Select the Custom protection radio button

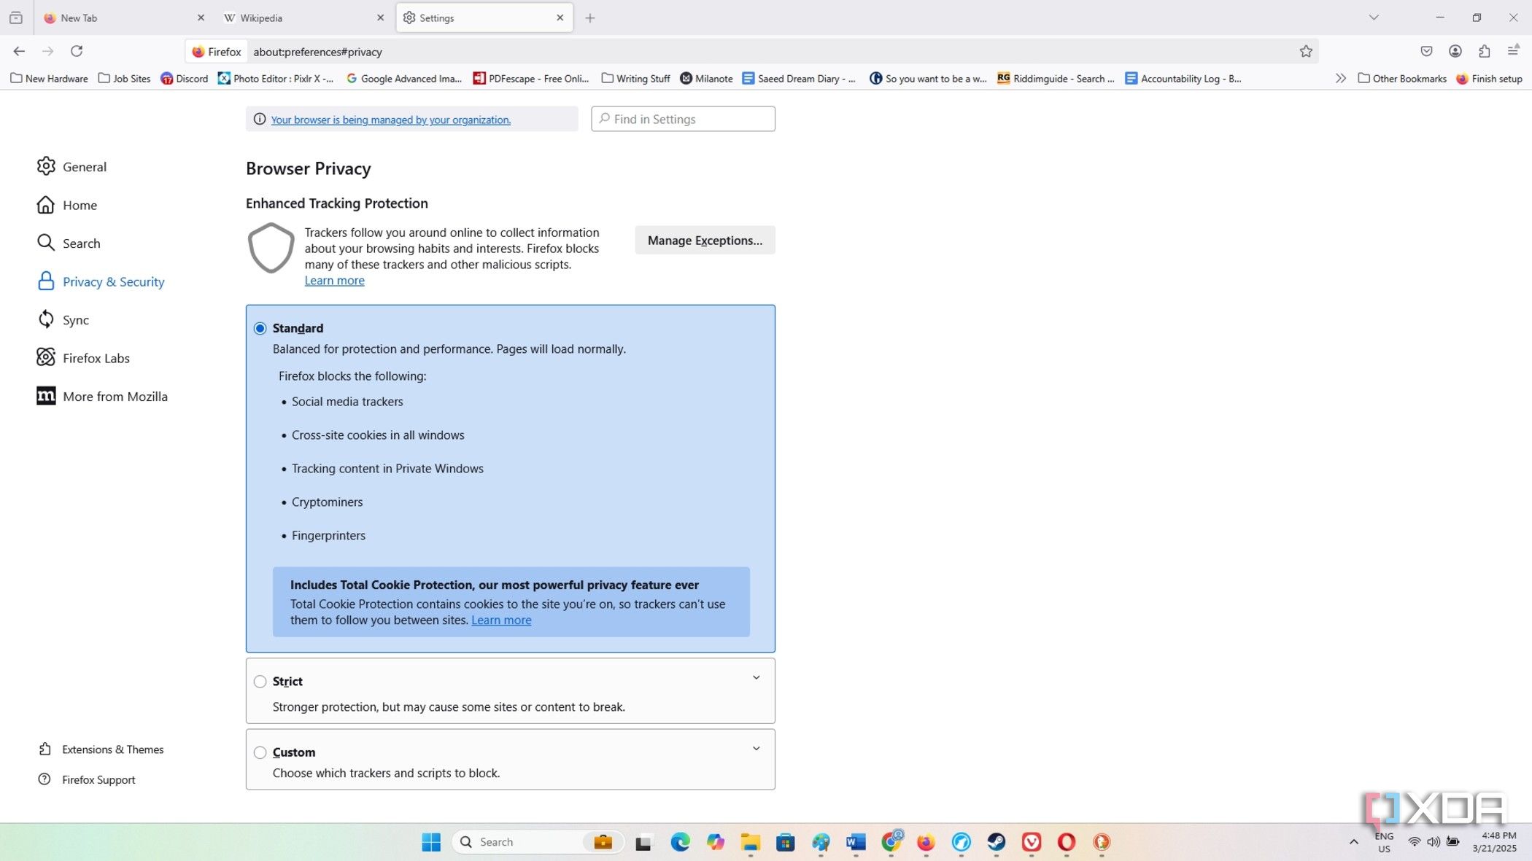coord(260,752)
